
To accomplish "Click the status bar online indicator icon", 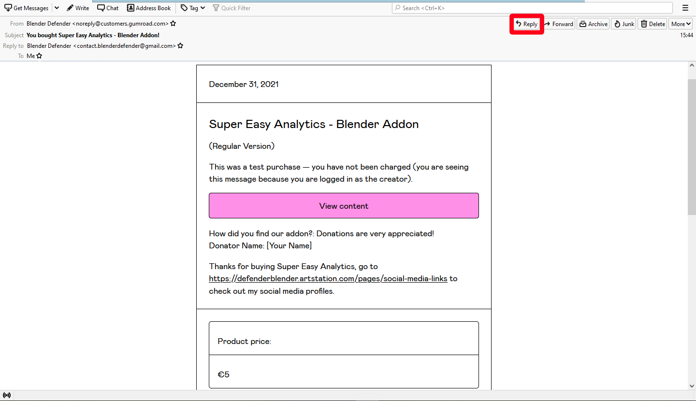I will click(7, 395).
